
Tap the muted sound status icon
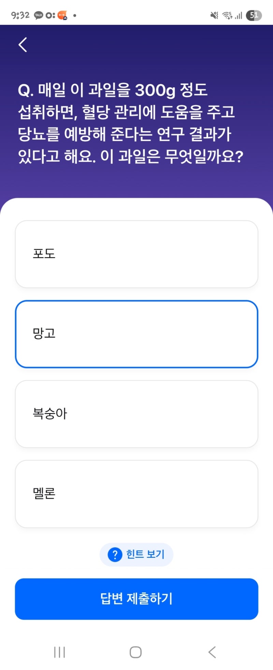(214, 15)
